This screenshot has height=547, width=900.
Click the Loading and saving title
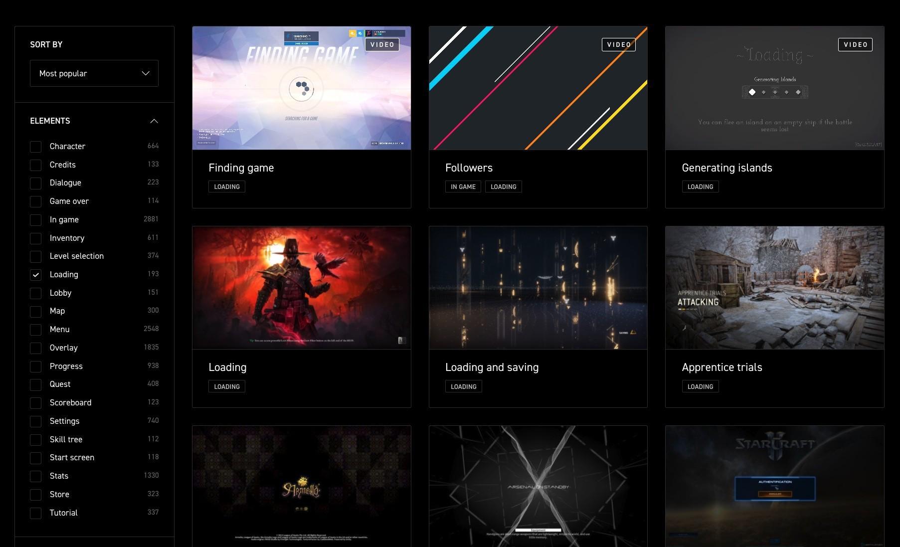492,367
